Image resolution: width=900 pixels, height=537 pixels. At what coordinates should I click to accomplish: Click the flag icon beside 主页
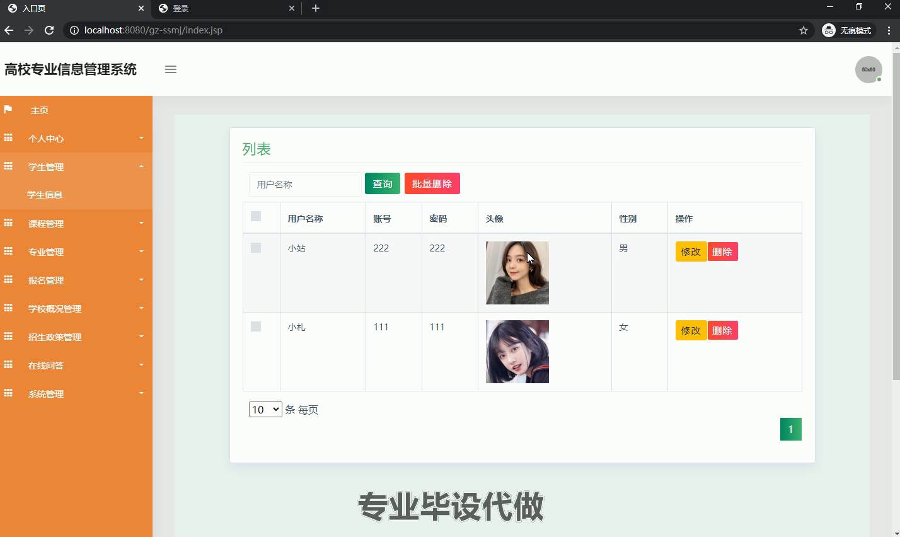[x=8, y=110]
